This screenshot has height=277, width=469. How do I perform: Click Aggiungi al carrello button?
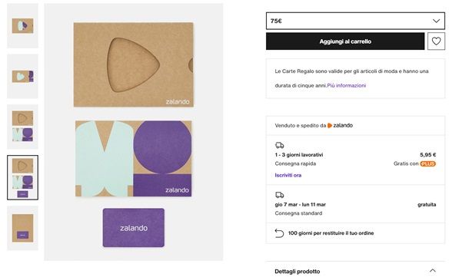(345, 41)
